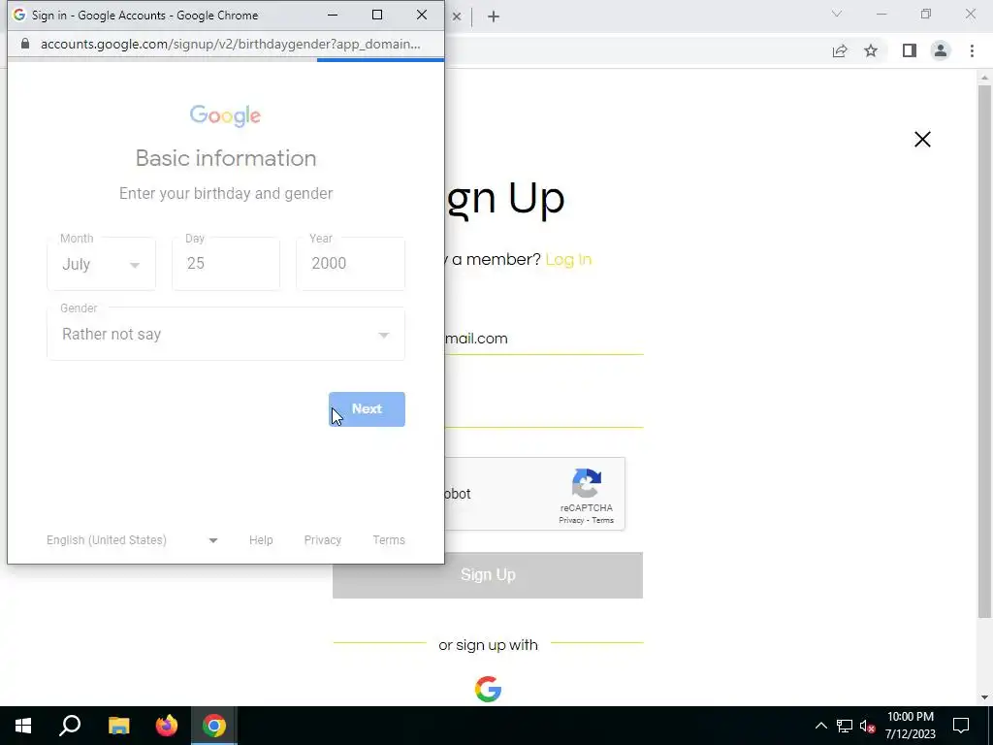Open the Privacy link in Google popup footer

[322, 540]
